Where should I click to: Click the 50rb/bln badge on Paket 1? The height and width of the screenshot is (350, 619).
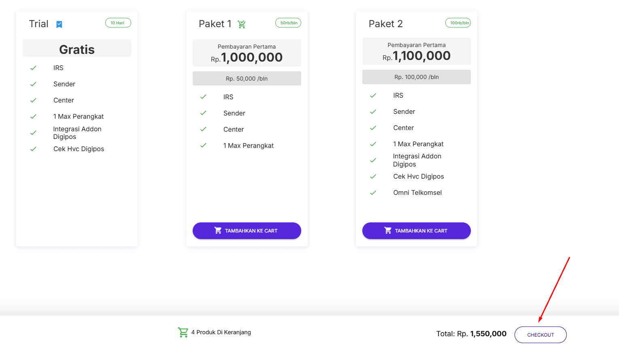[288, 23]
